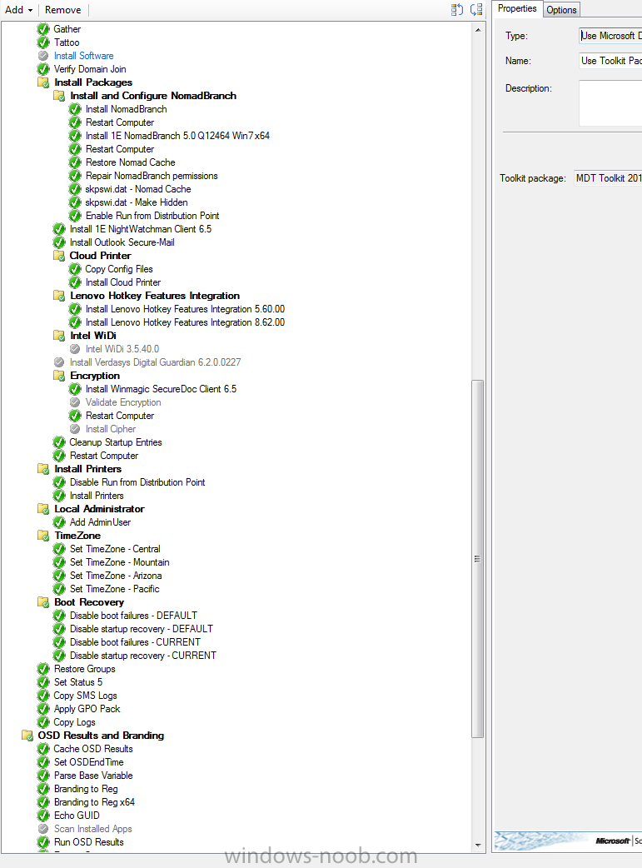This screenshot has height=868, width=642.
Task: Click the Remove button
Action: click(62, 10)
